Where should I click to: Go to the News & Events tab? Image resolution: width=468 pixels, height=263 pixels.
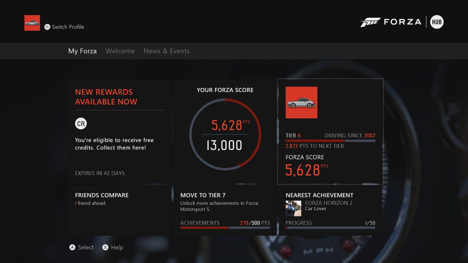166,51
